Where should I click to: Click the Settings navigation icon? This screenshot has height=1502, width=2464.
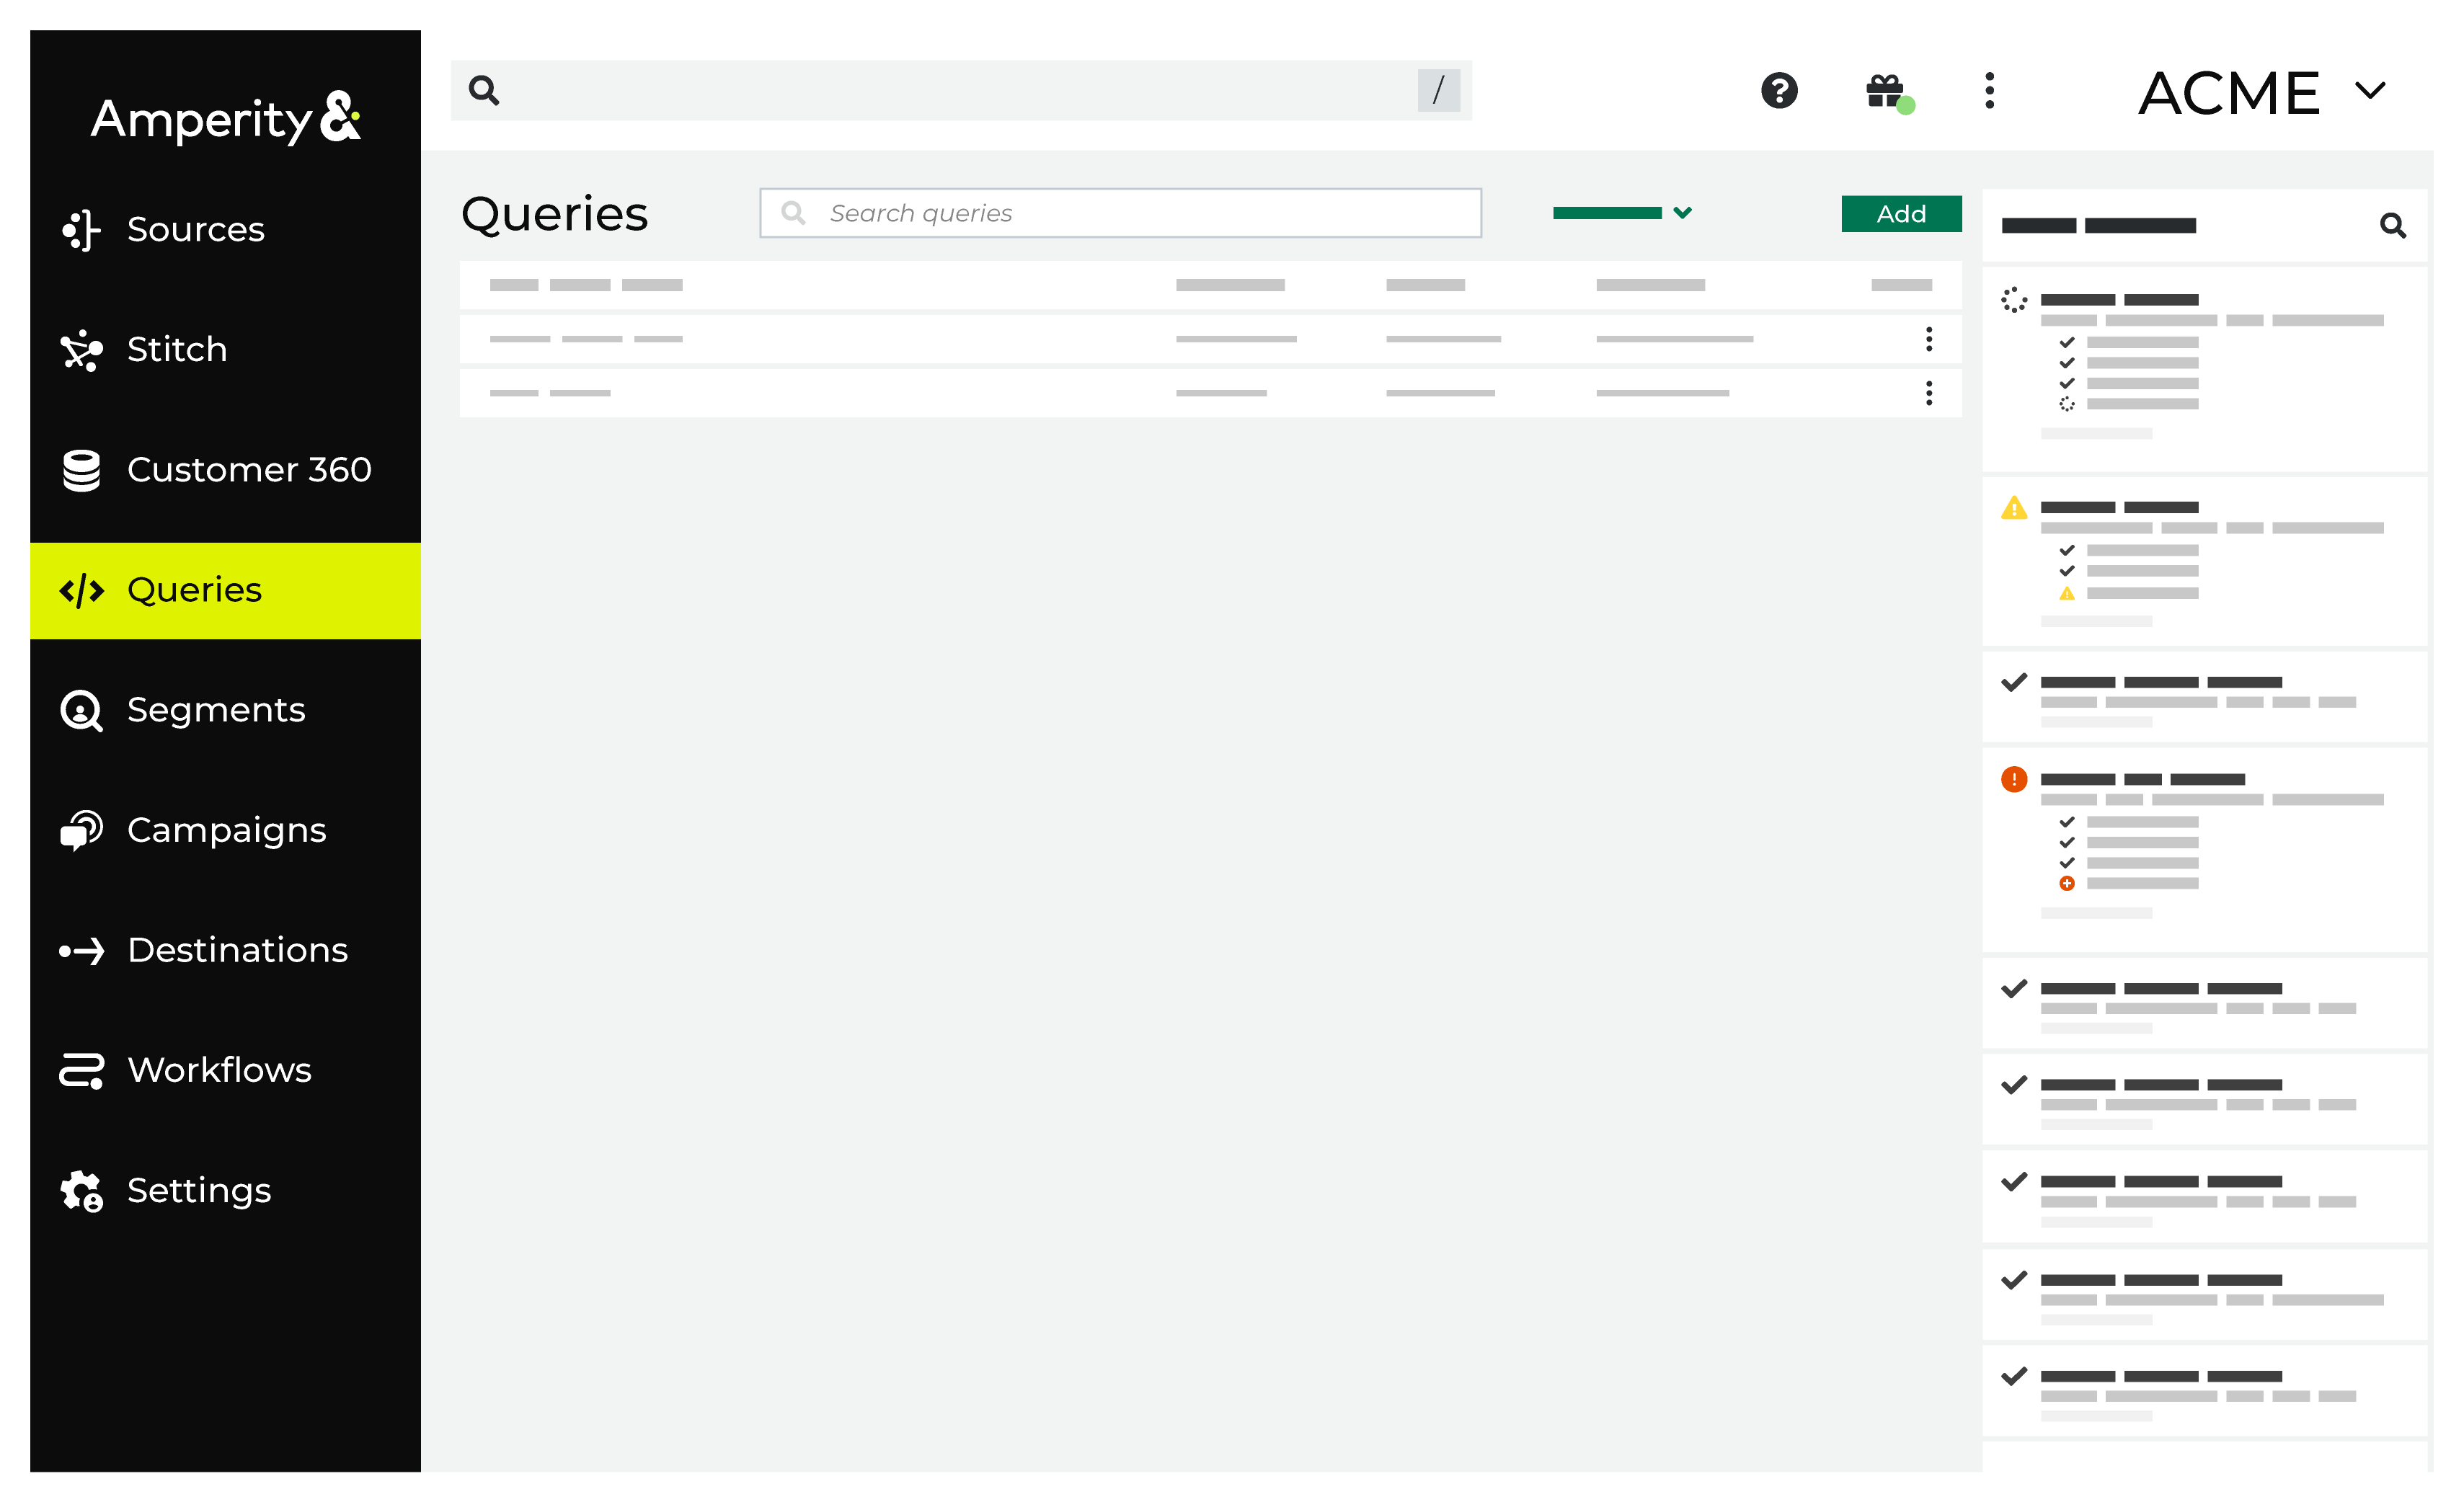tap(83, 1191)
